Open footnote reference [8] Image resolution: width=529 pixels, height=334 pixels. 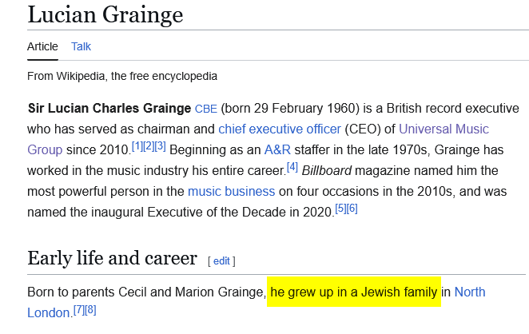click(x=90, y=308)
